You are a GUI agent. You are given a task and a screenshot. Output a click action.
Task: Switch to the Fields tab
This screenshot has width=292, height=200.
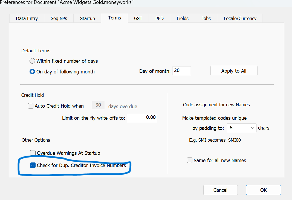point(183,18)
